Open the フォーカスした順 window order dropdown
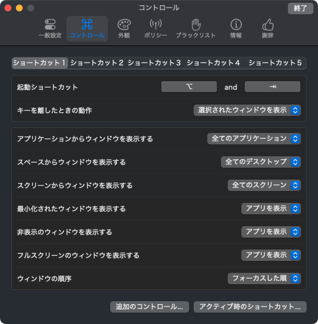Screen dimensions: 318x324 click(264, 279)
